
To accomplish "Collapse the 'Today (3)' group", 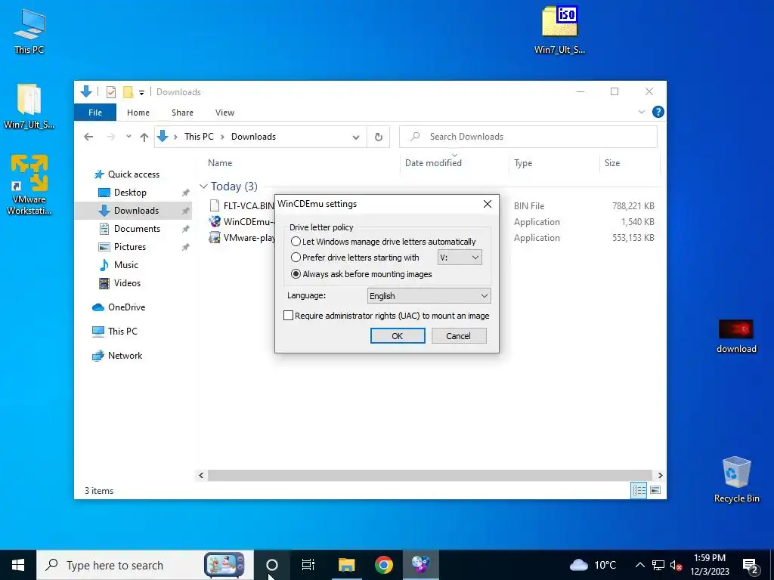I will [x=203, y=187].
